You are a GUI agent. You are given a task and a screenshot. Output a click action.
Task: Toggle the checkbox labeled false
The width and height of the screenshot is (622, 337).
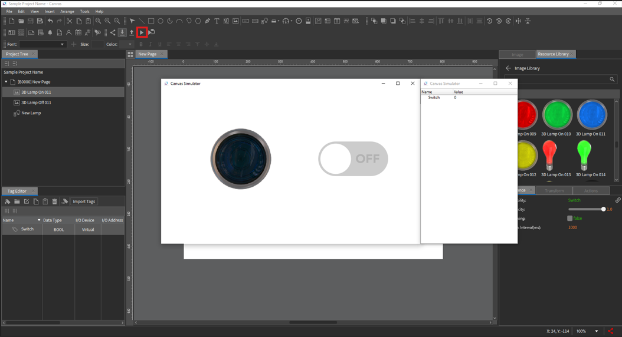click(x=569, y=218)
